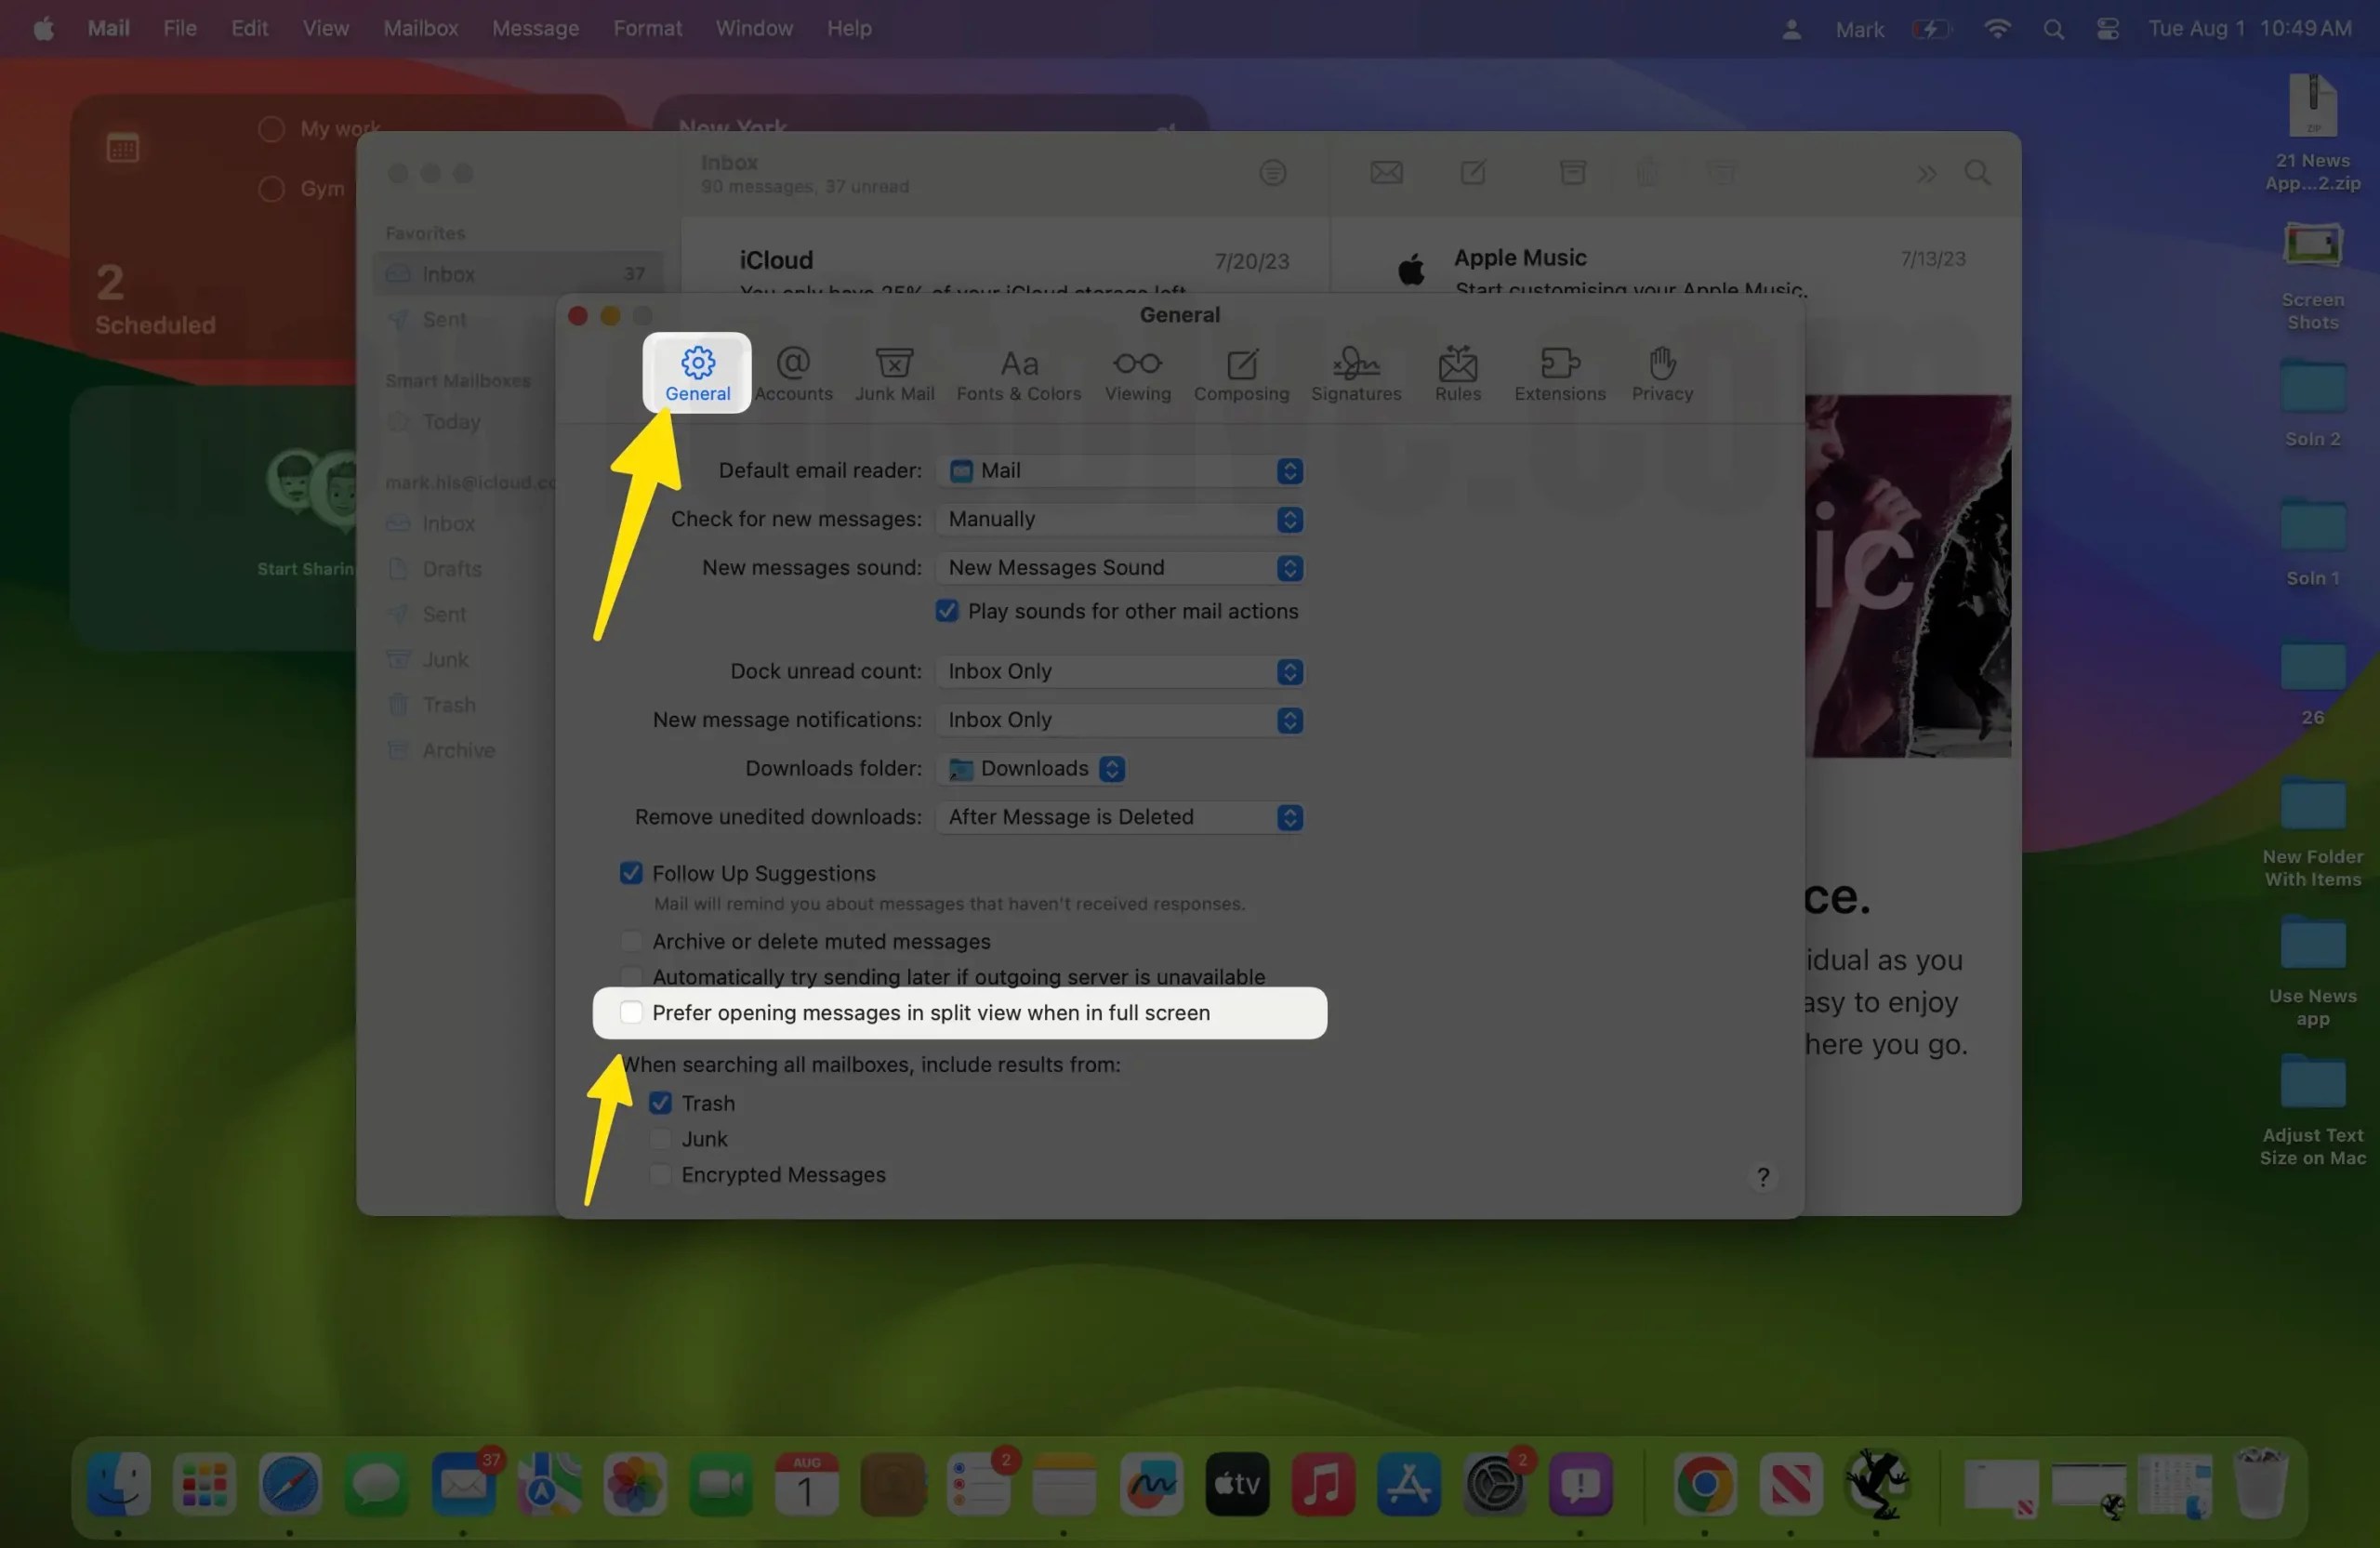Image resolution: width=2380 pixels, height=1548 pixels.
Task: Open the Junk Mail settings pane
Action: (895, 373)
